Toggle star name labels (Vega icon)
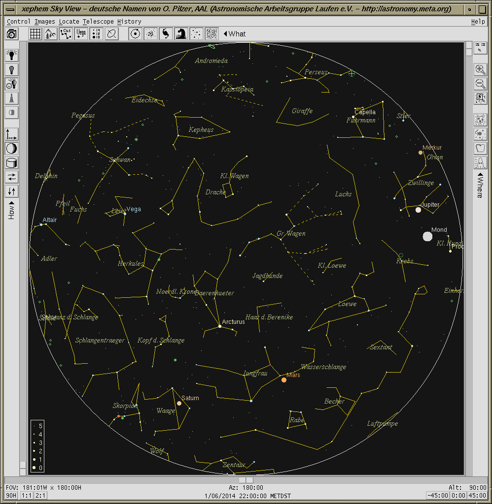The width and height of the screenshot is (492, 504). click(81, 34)
